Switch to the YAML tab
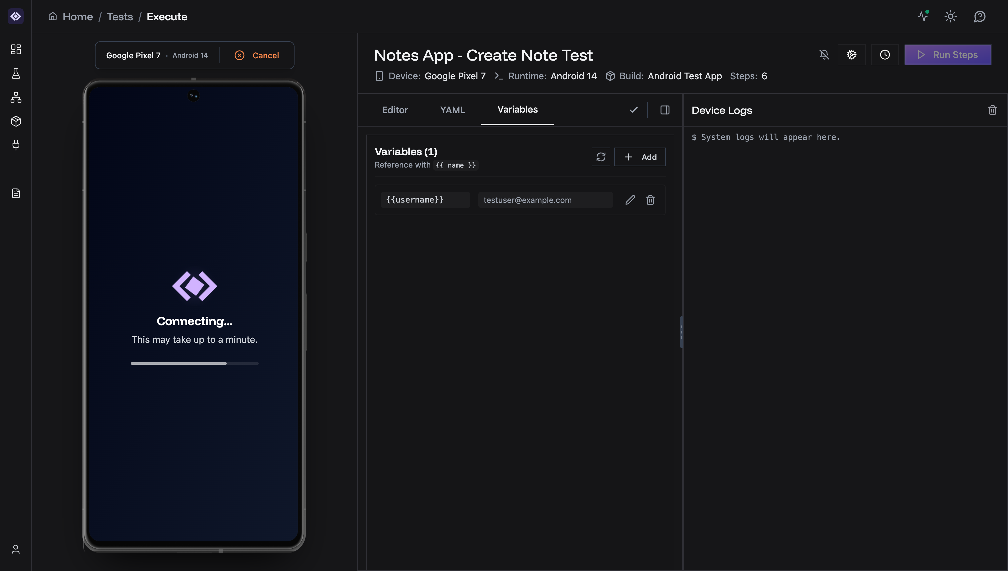 (452, 110)
